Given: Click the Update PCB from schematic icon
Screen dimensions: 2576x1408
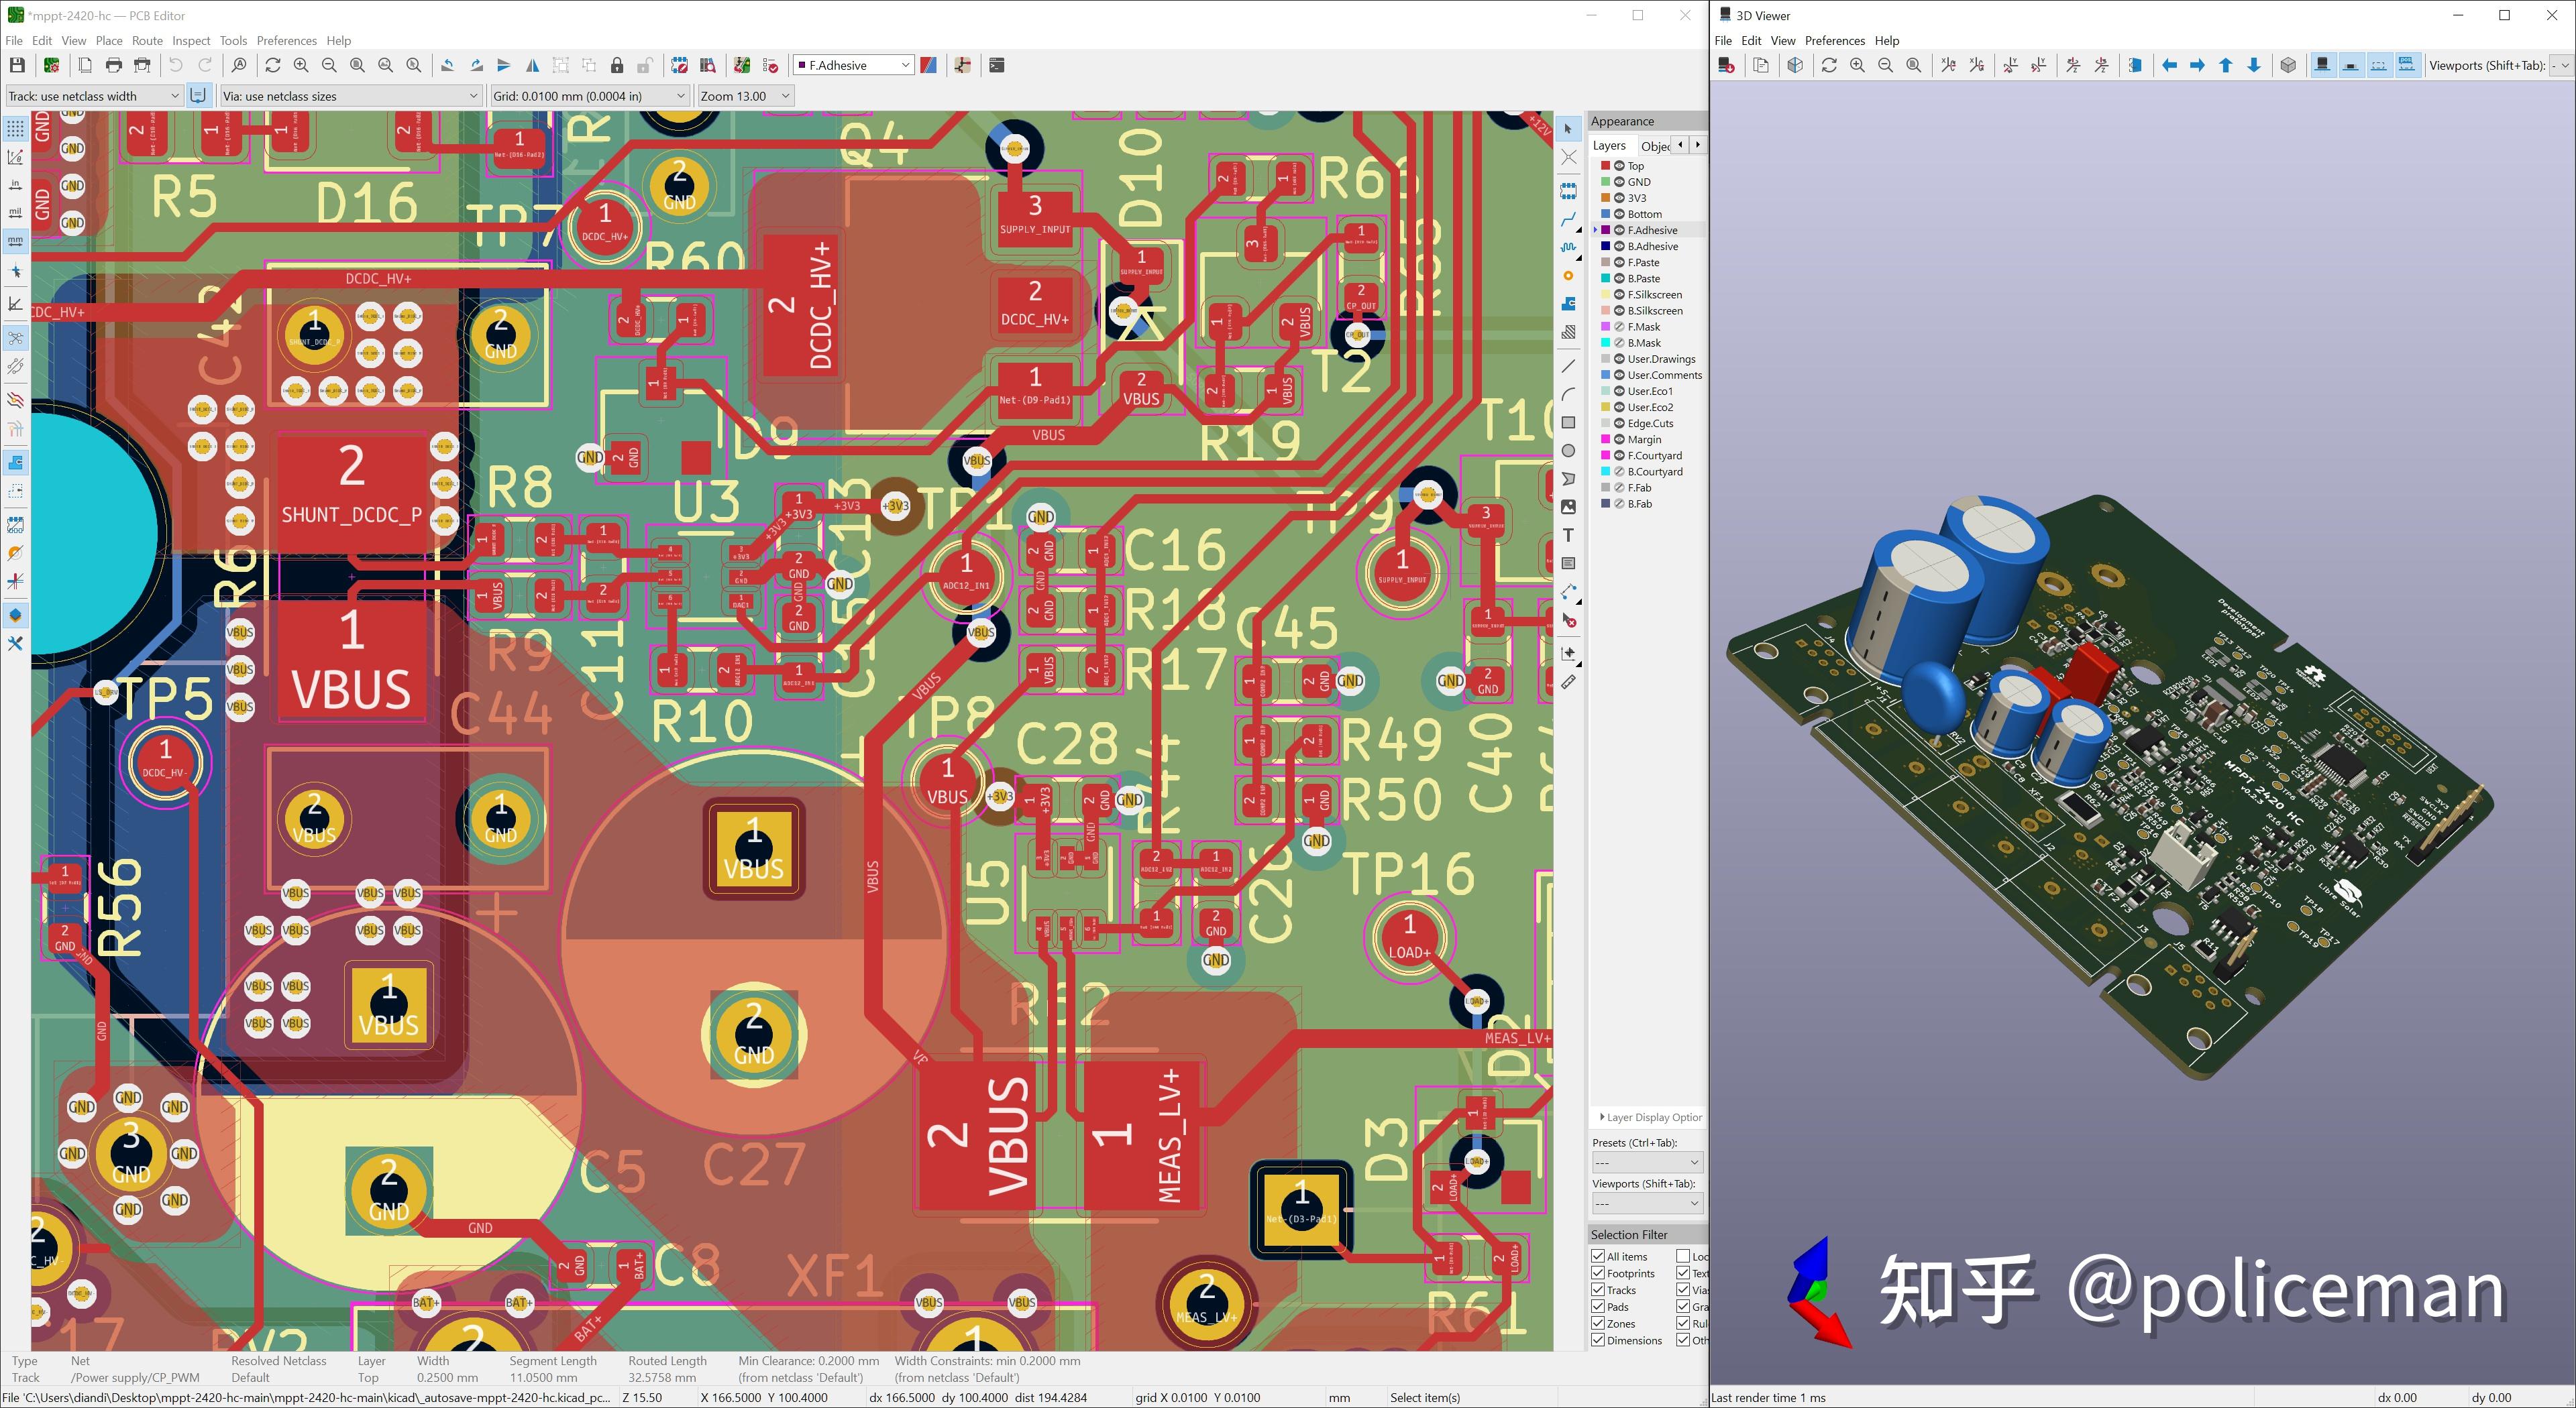Looking at the screenshot, I should (742, 65).
